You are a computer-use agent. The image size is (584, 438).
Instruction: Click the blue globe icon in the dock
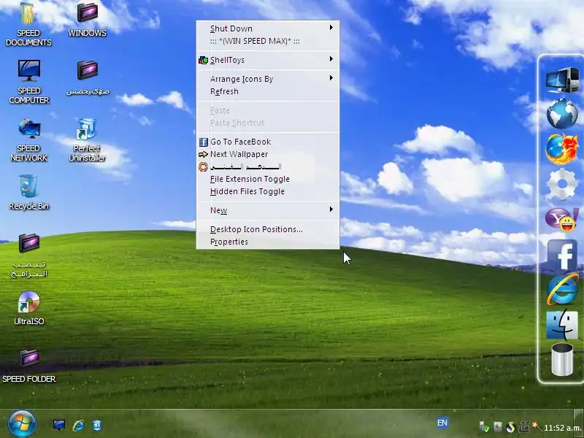coord(562,114)
